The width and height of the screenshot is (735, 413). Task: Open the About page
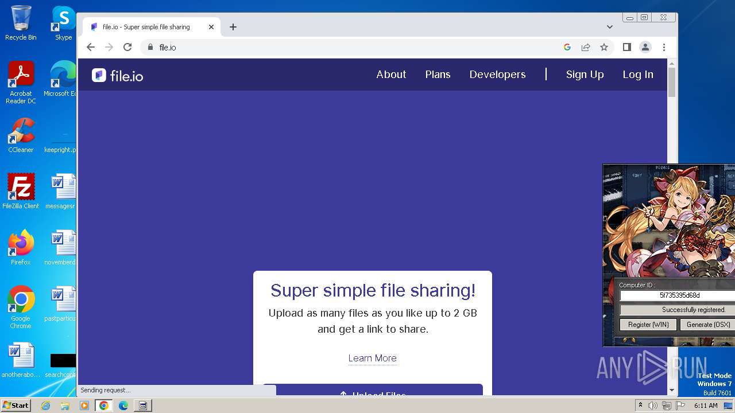pos(391,75)
